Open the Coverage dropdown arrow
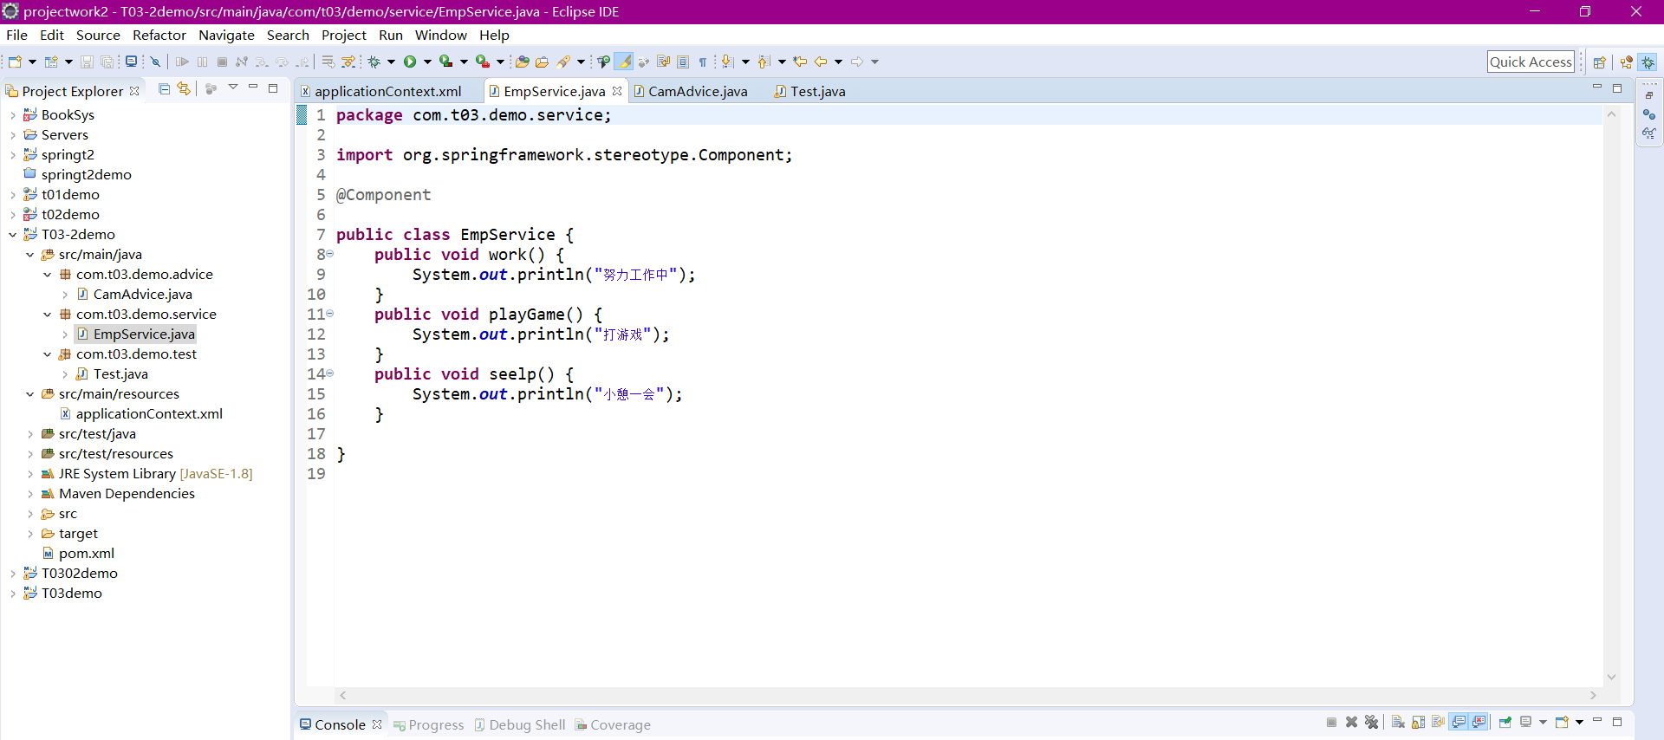The height and width of the screenshot is (740, 1664). (x=464, y=62)
